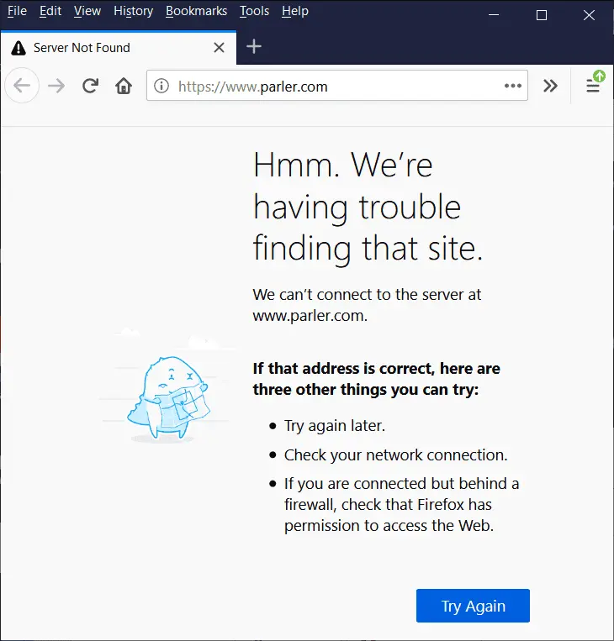Open the Help menu
Image resolution: width=614 pixels, height=641 pixels.
(x=294, y=11)
